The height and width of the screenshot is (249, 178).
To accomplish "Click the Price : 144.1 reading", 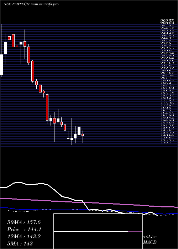I will (x=24, y=229).
